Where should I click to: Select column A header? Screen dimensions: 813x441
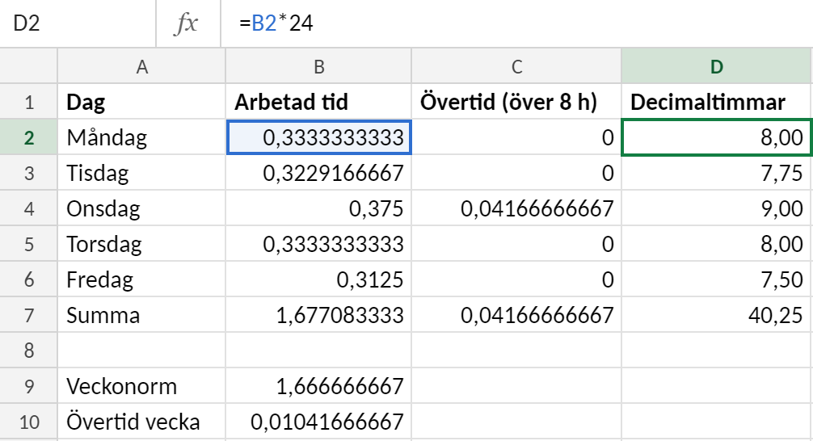pyautogui.click(x=141, y=66)
